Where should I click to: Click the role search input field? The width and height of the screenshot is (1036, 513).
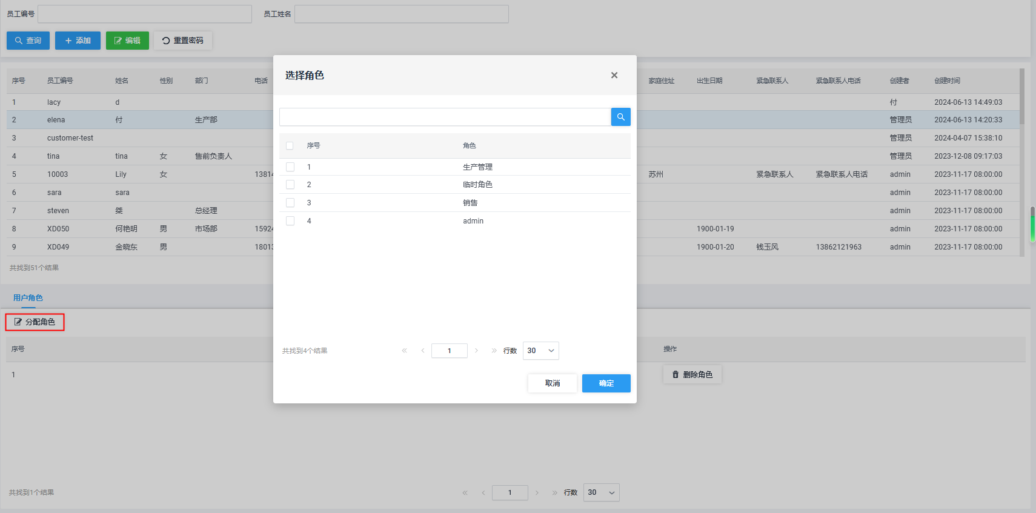pos(445,117)
